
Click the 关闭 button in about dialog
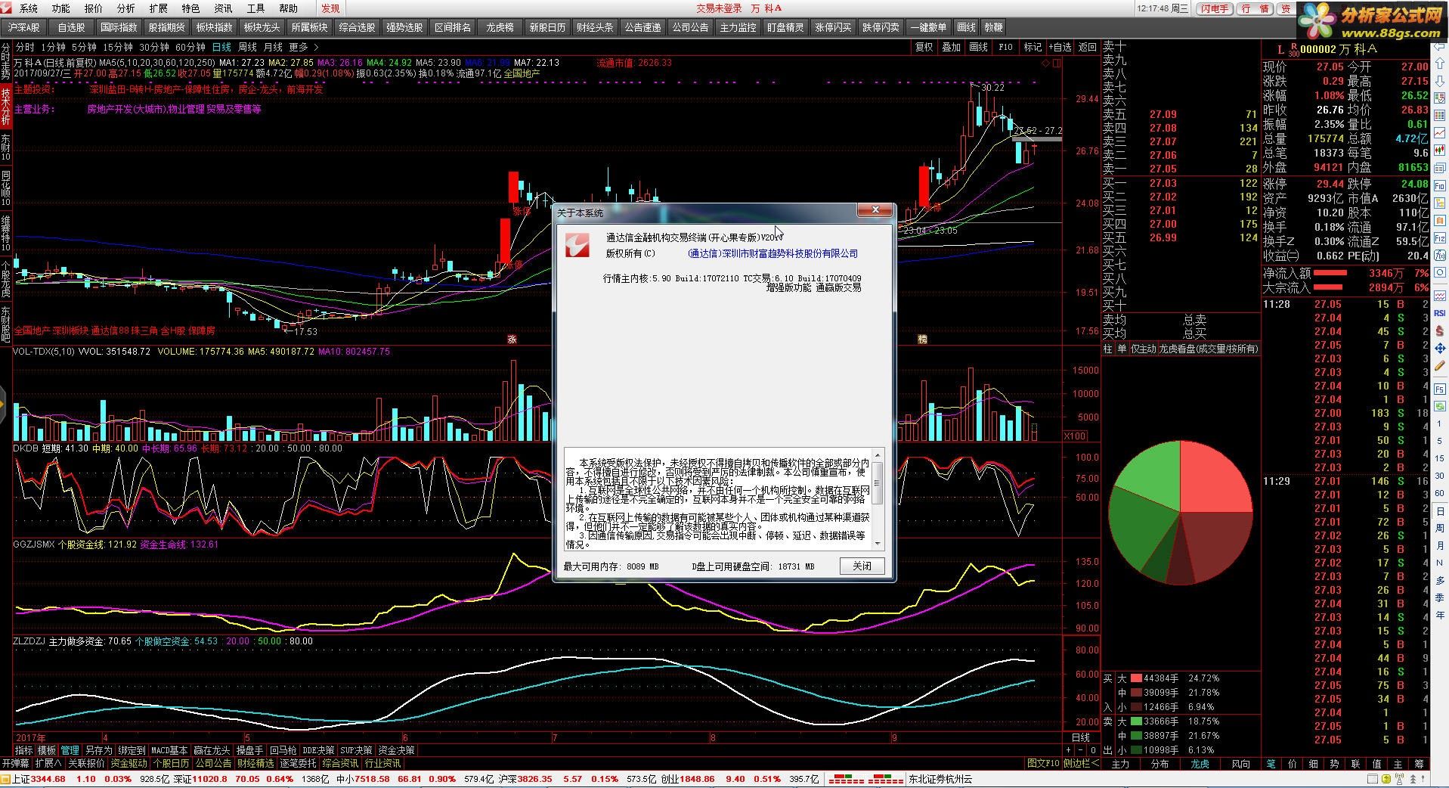point(862,566)
